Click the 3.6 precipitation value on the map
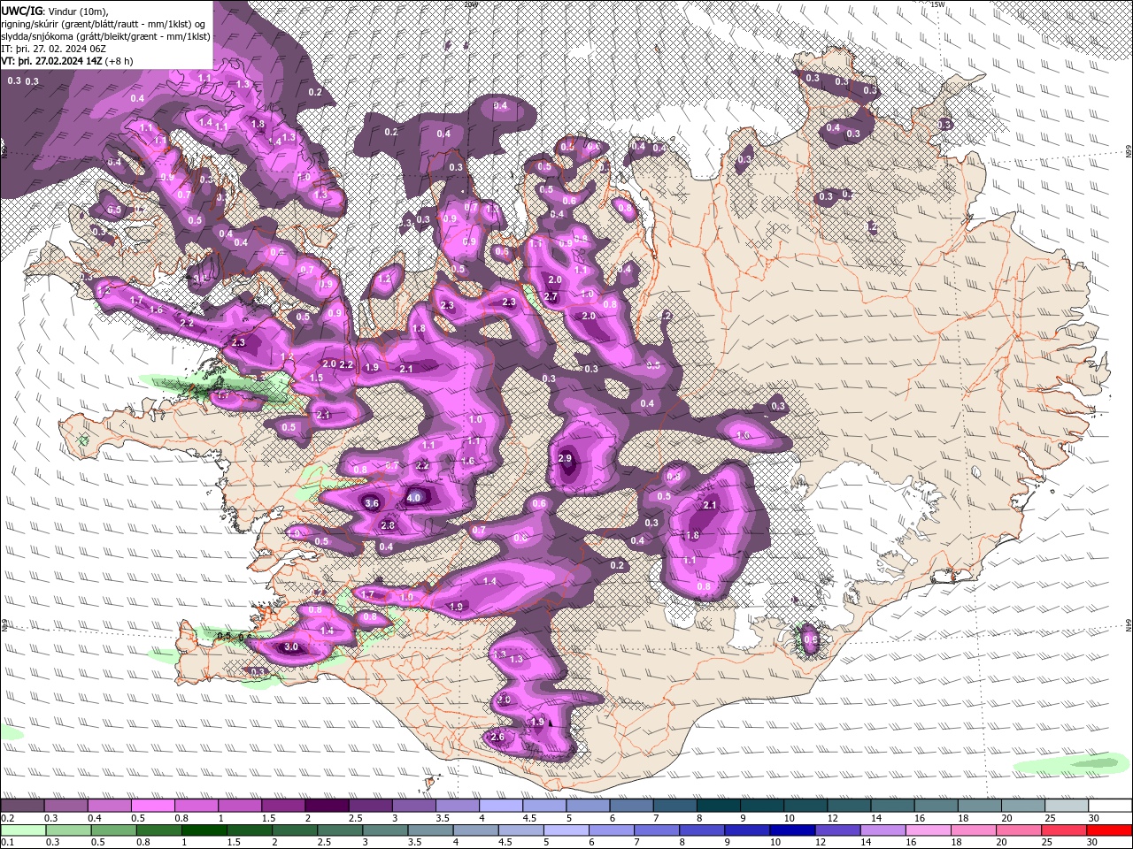 (x=372, y=503)
